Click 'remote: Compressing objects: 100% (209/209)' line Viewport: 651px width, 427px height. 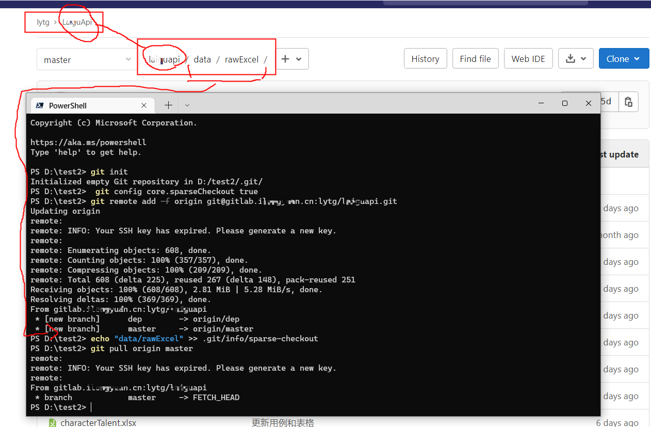click(146, 270)
